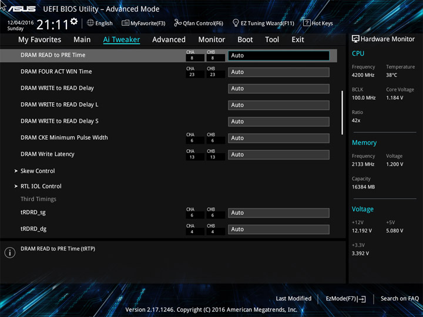Click the info icon in the help area
The height and width of the screenshot is (317, 423).
click(10, 252)
